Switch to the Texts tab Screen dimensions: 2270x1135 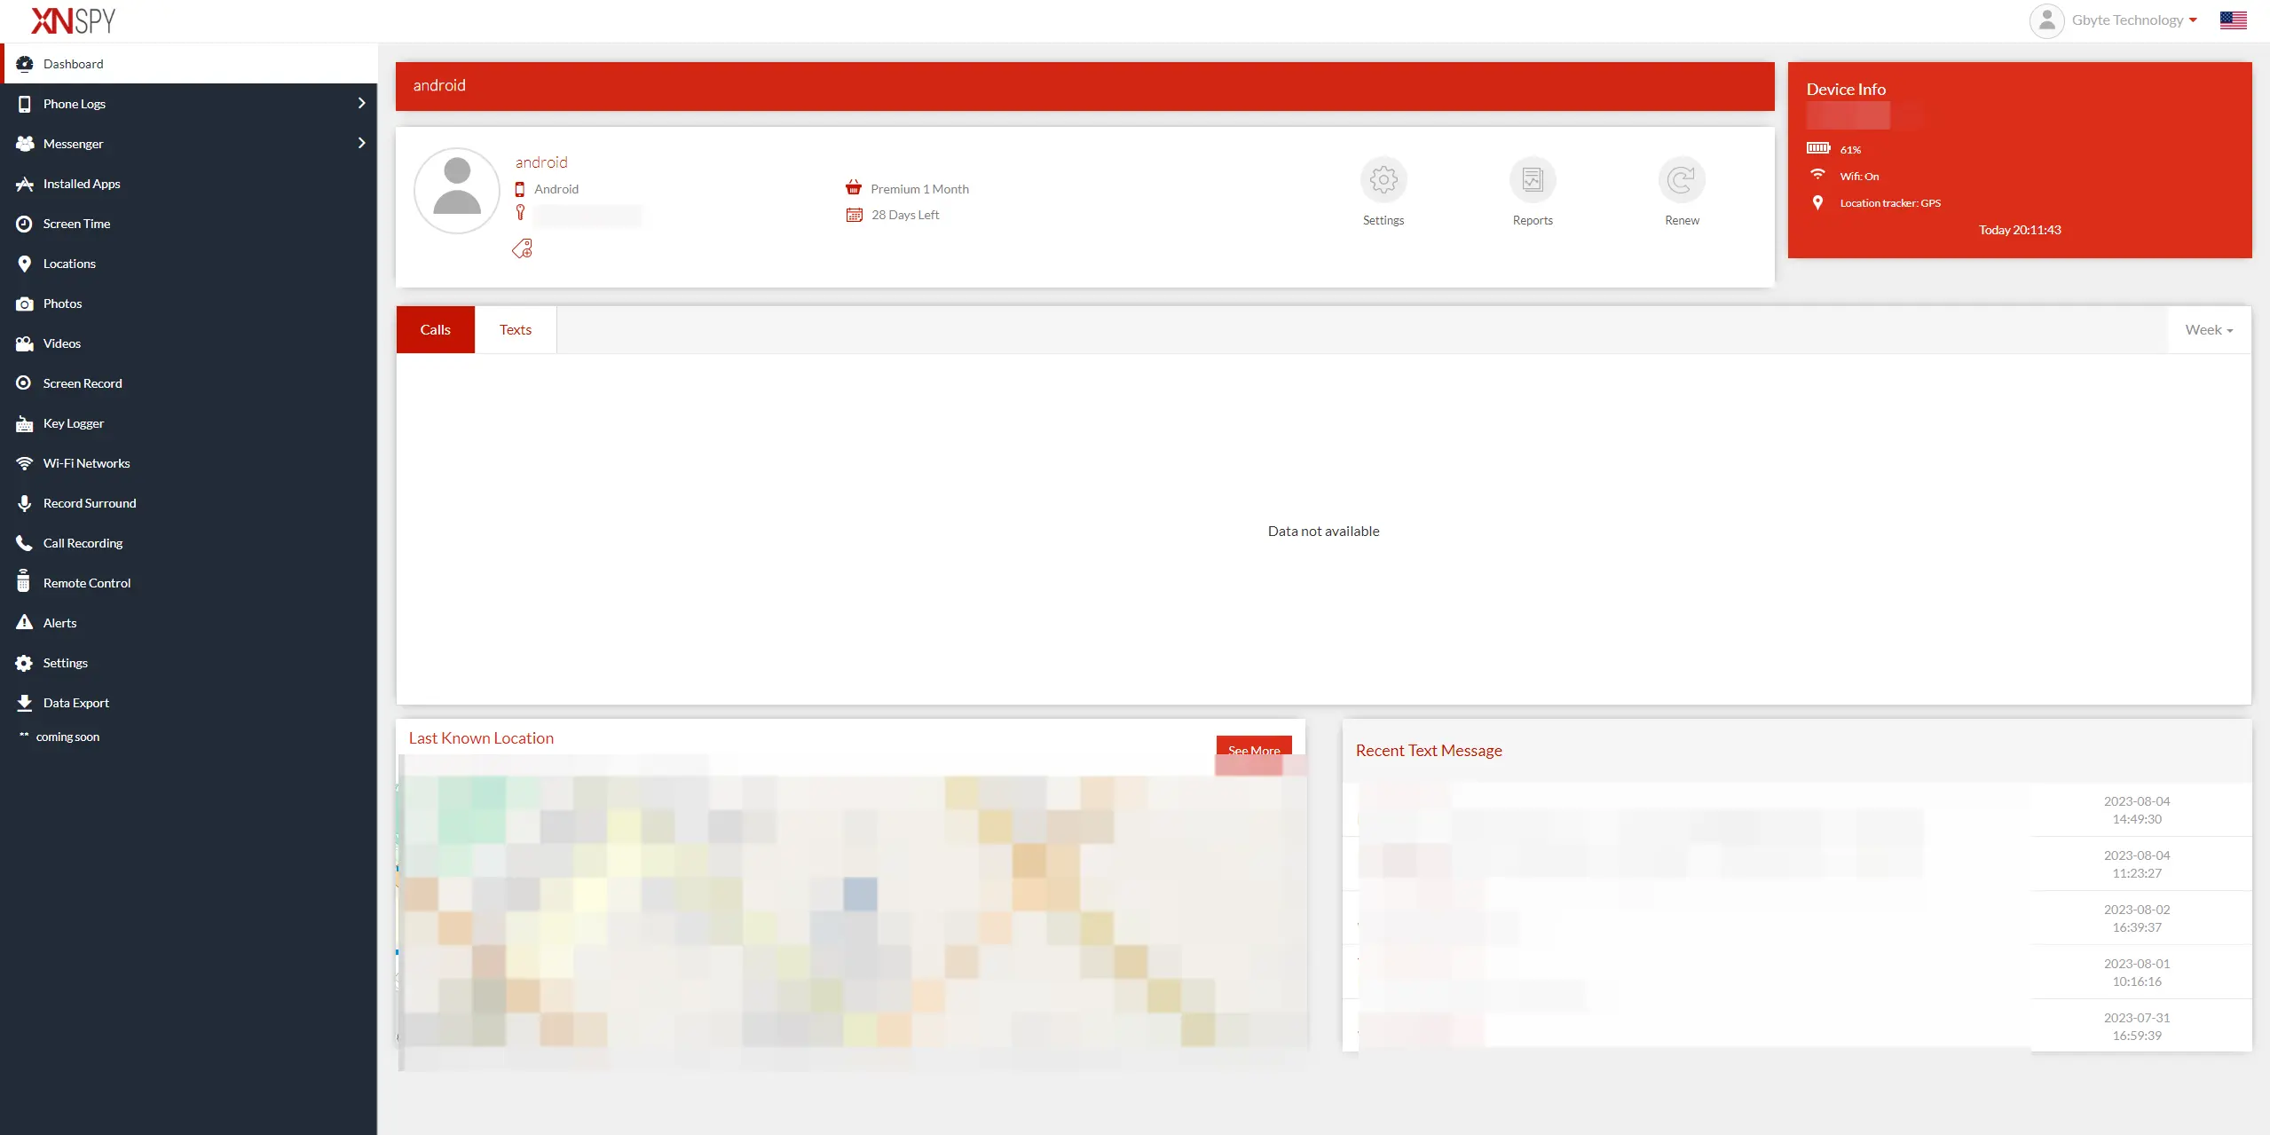(516, 328)
